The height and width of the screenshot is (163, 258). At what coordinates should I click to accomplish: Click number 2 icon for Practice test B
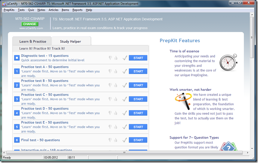17,85
